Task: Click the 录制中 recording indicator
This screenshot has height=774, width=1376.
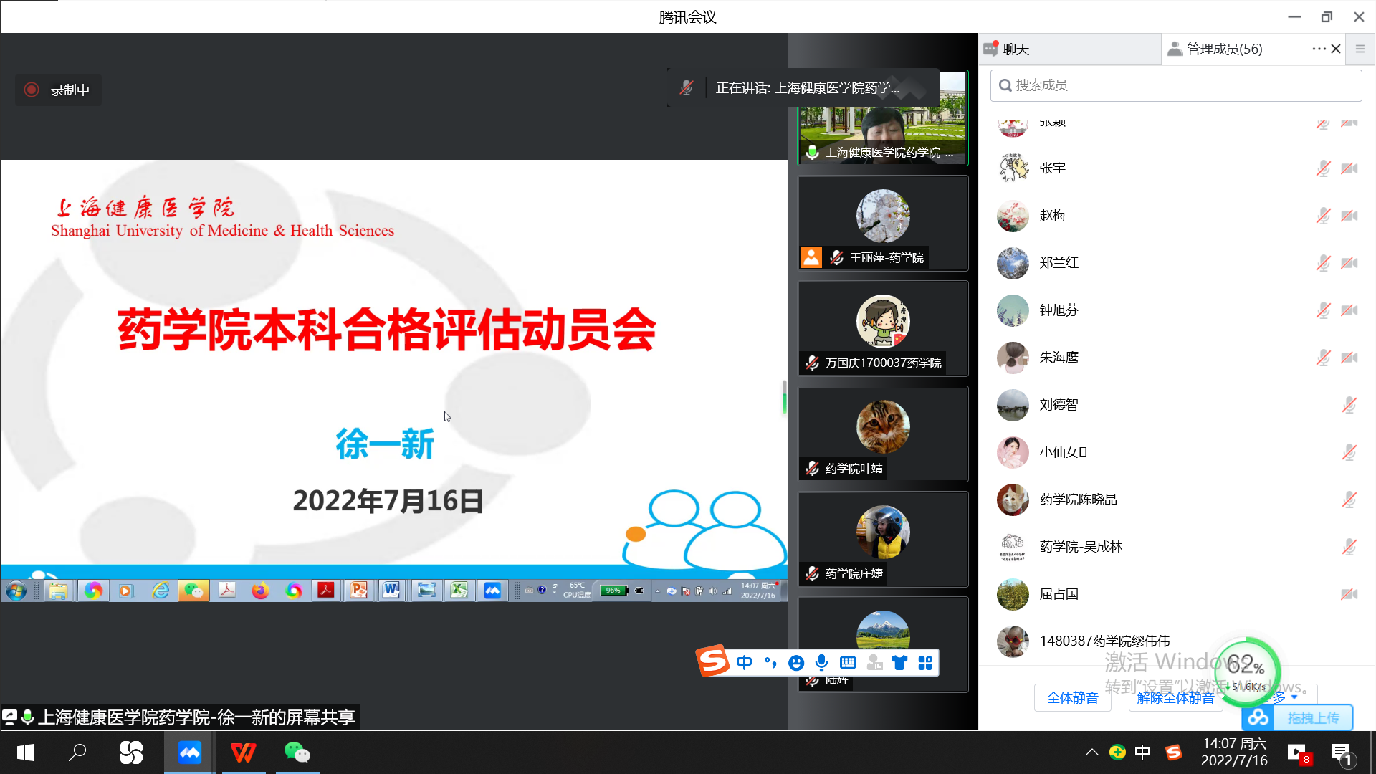Action: pyautogui.click(x=59, y=90)
